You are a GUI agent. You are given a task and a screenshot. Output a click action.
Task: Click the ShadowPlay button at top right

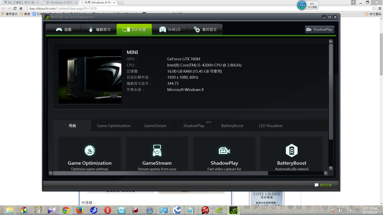[319, 30]
